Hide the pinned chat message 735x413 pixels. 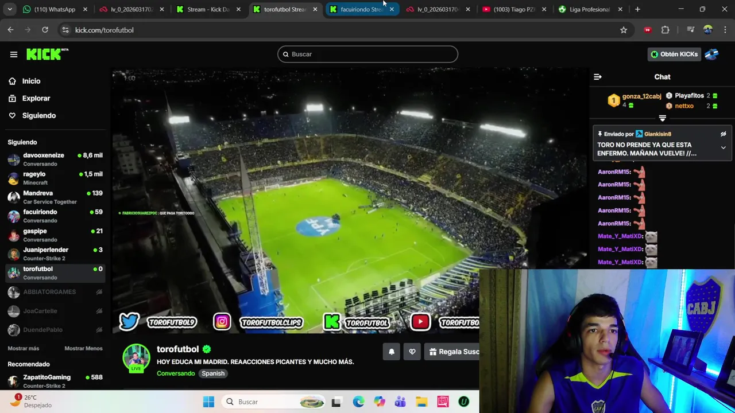point(723,134)
